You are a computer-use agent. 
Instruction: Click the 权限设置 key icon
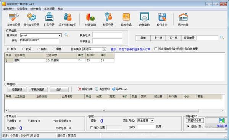[108, 17]
